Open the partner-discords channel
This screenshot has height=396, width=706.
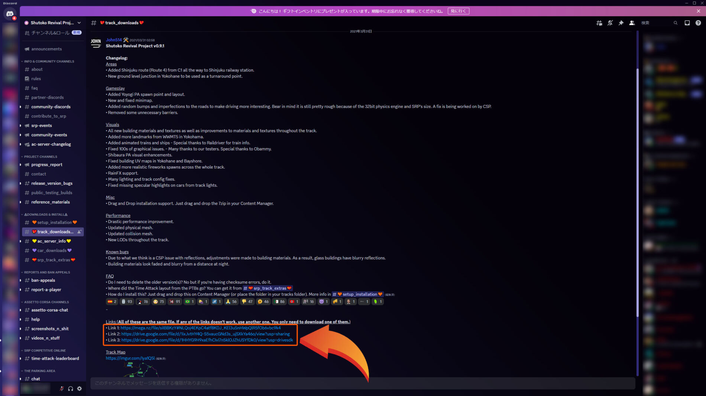(53, 97)
